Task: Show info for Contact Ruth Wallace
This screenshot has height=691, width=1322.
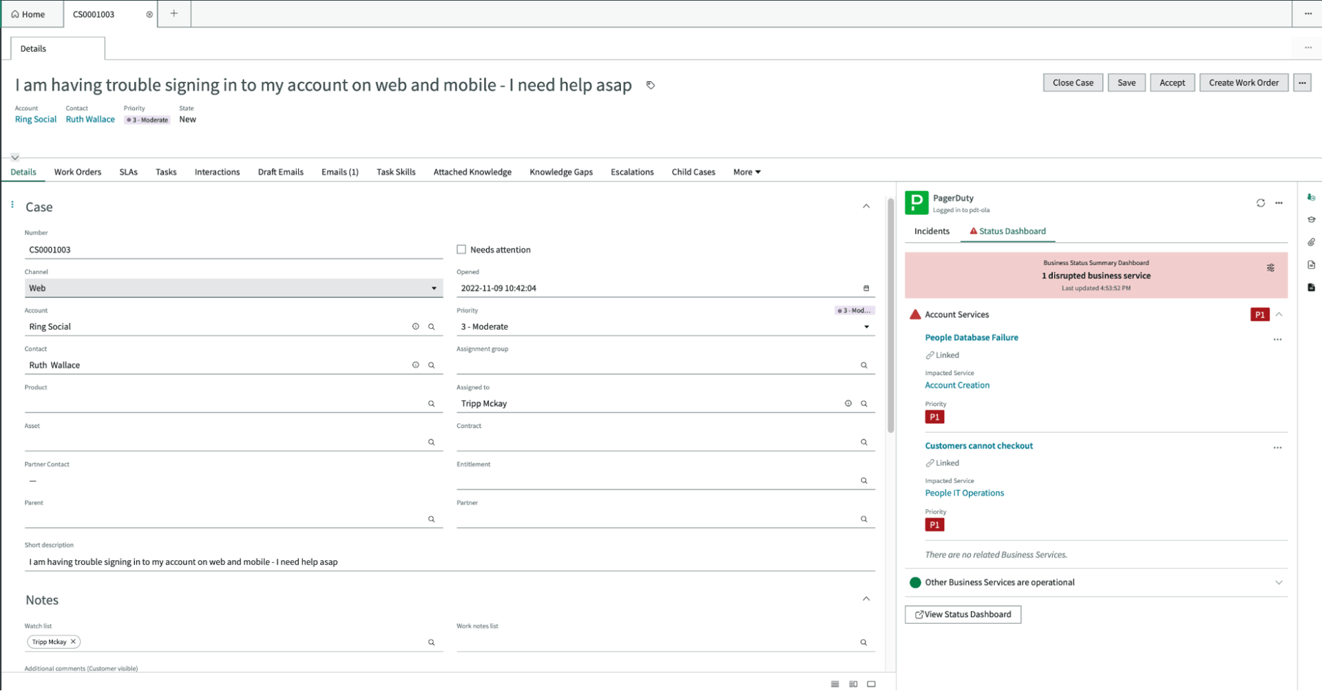Action: 415,365
